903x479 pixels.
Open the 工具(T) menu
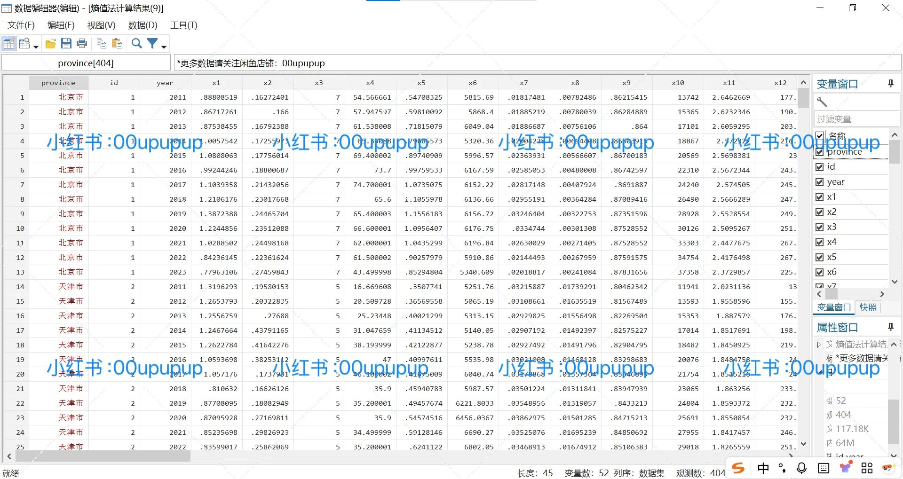click(x=184, y=25)
